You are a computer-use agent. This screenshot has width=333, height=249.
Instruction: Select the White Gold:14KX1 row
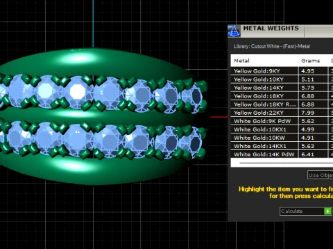coord(282,146)
